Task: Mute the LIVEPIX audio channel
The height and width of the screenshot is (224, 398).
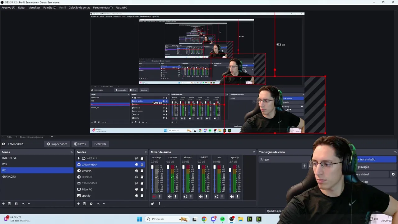Action: (x=201, y=197)
